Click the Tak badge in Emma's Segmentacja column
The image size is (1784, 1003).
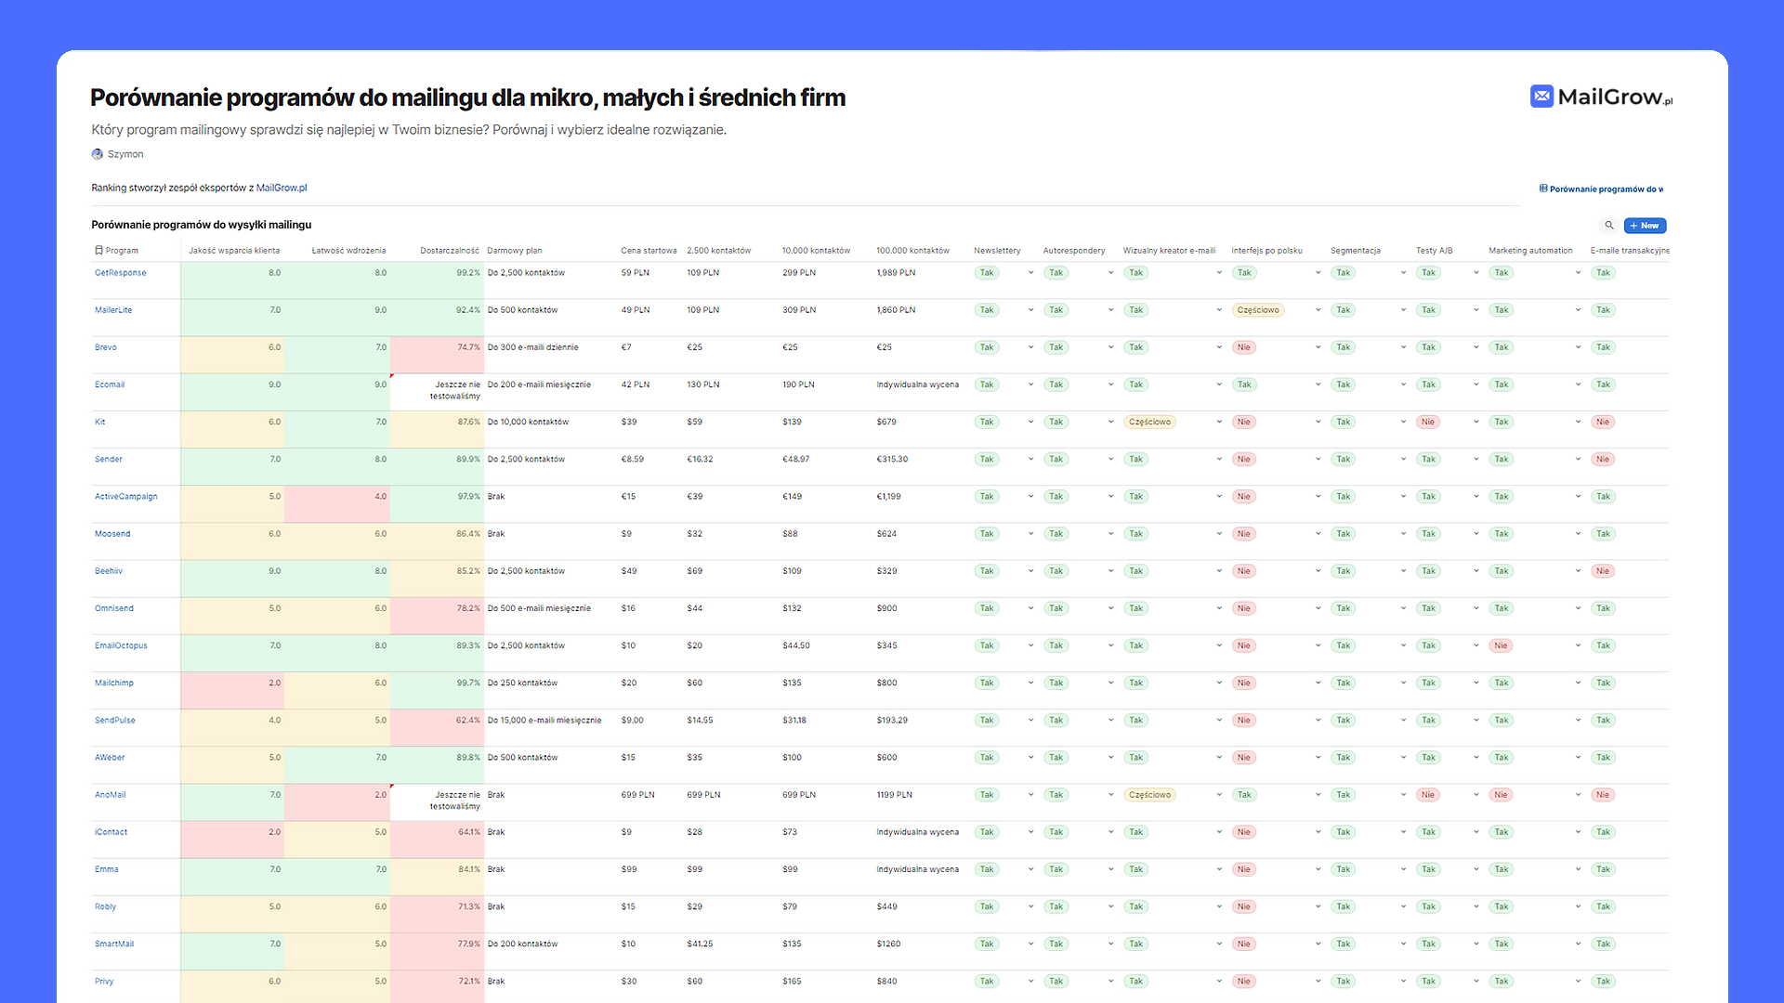[x=1343, y=868]
